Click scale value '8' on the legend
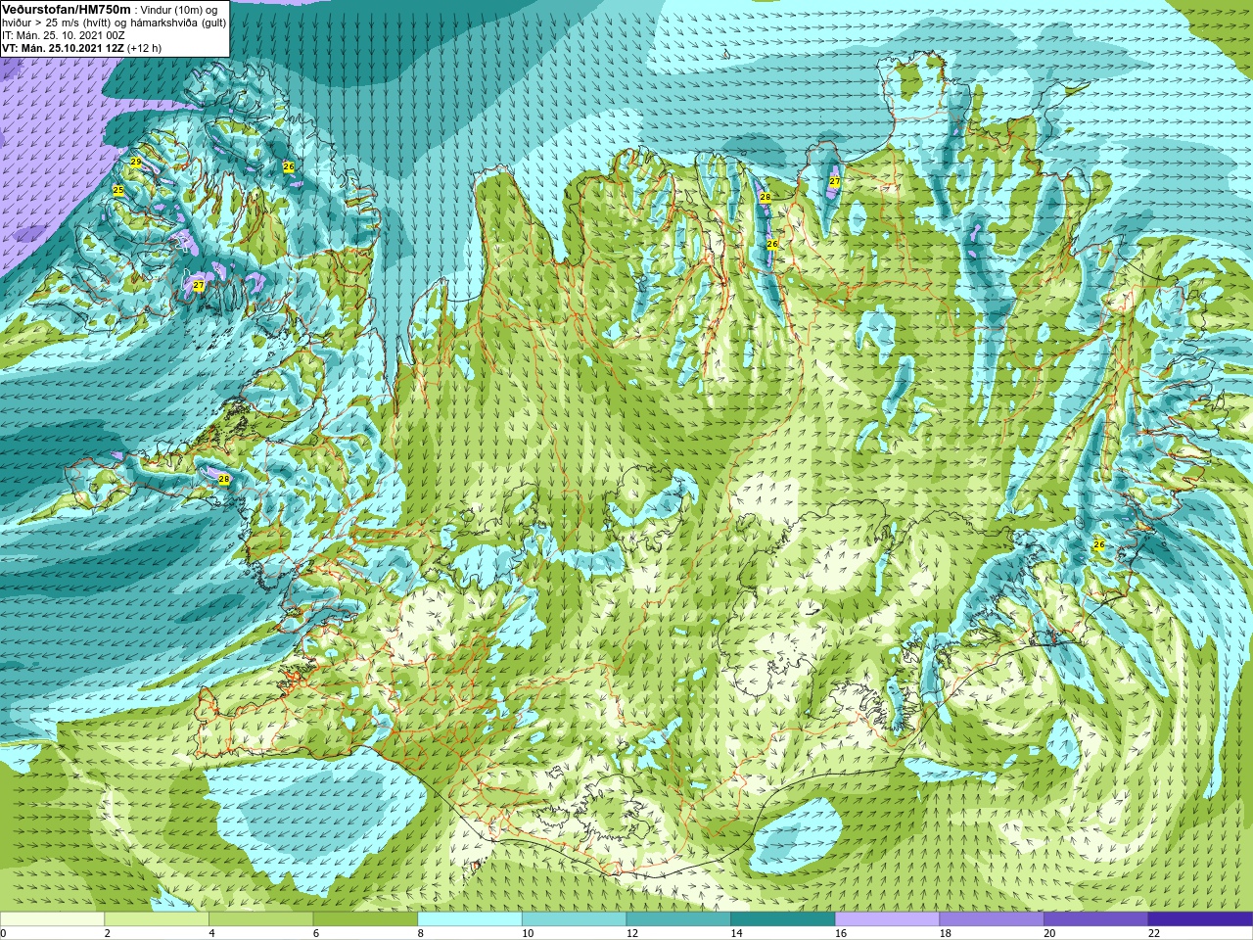 click(421, 933)
